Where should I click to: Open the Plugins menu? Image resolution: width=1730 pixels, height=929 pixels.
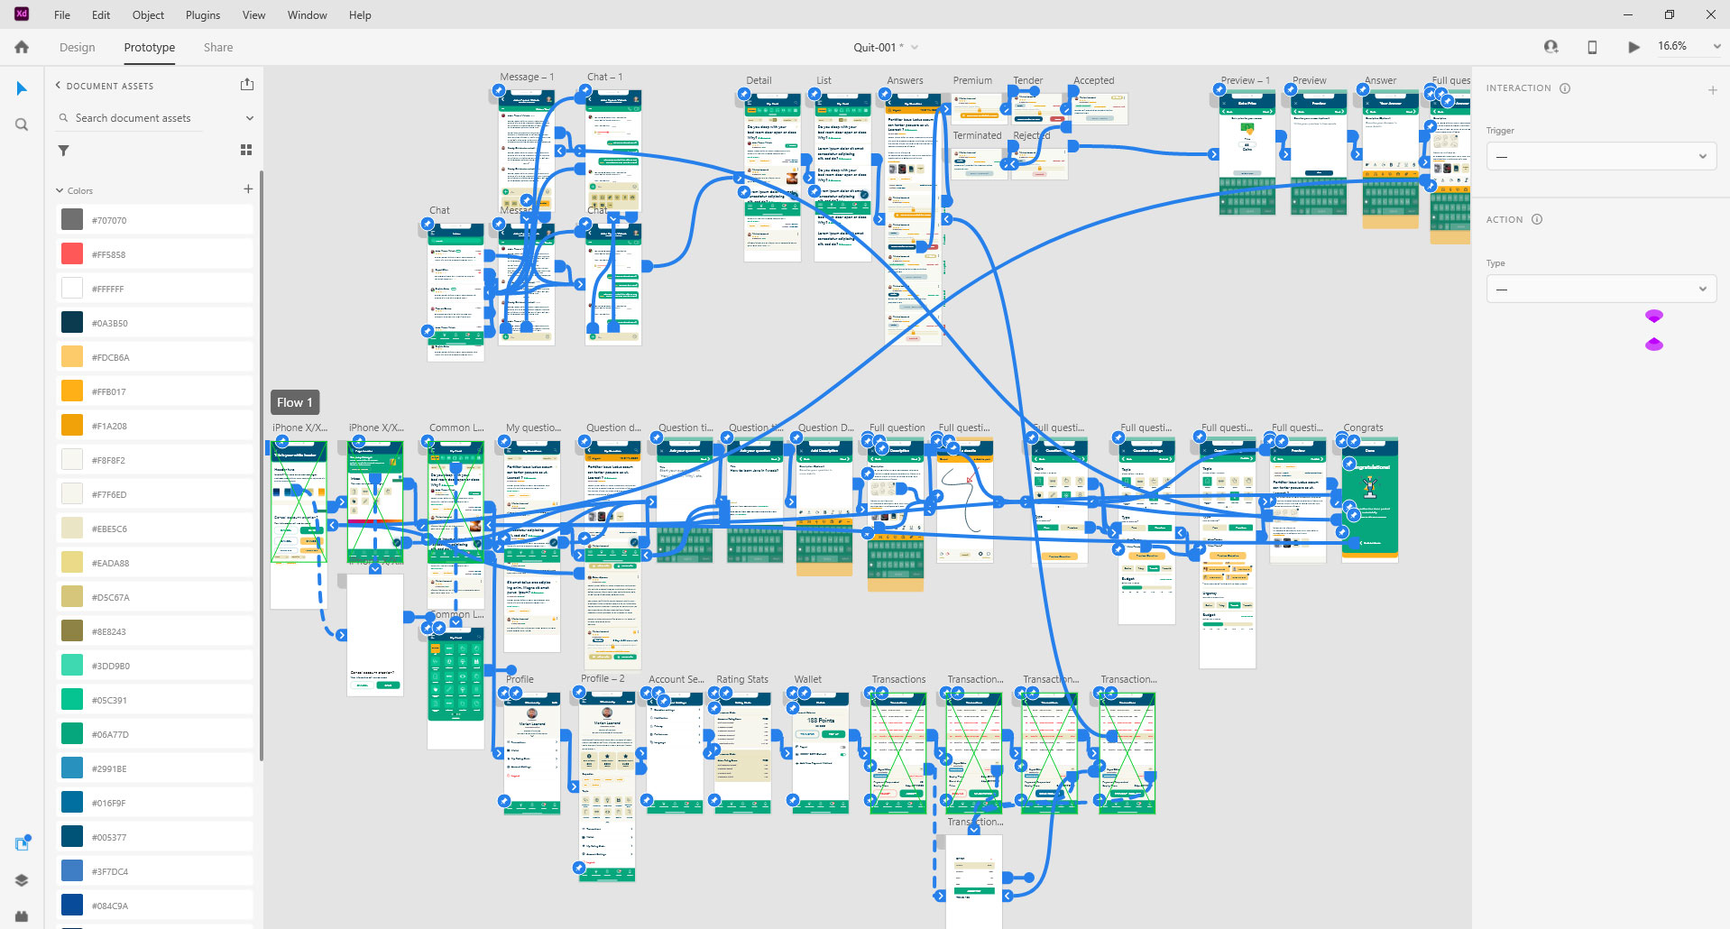203,15
